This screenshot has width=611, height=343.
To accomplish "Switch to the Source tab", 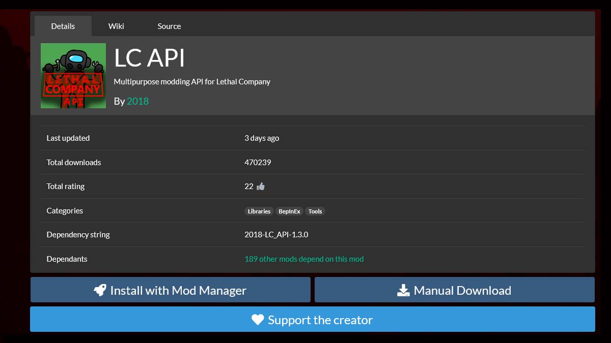I will 169,26.
